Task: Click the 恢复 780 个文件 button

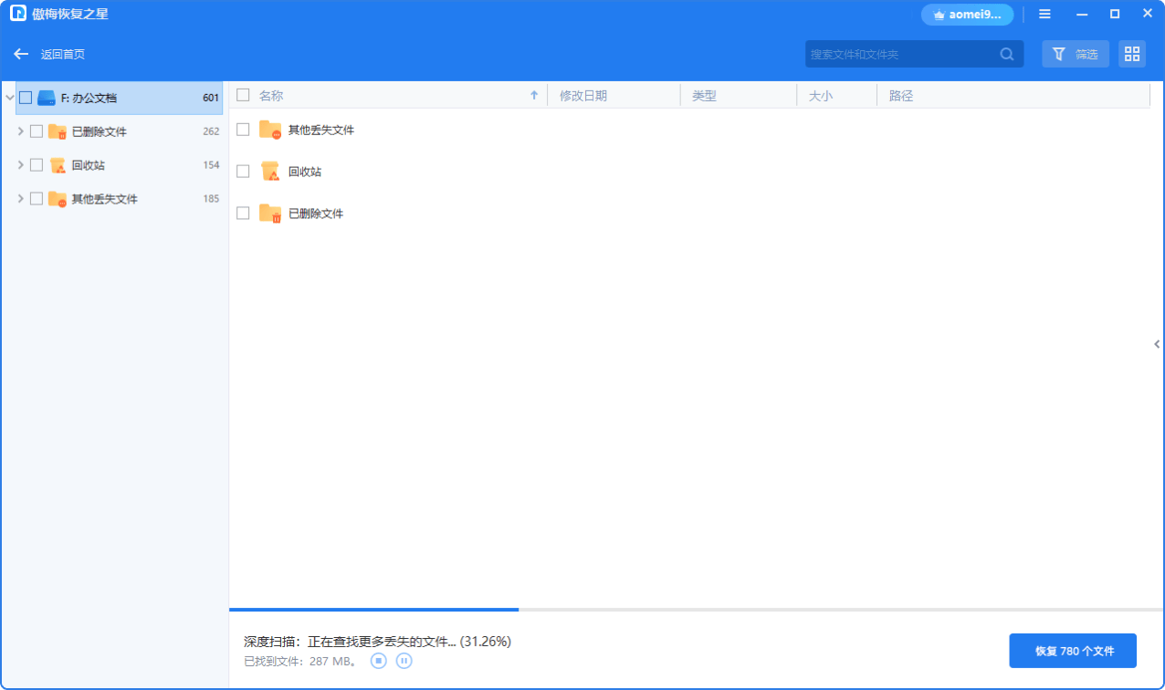Action: 1073,651
